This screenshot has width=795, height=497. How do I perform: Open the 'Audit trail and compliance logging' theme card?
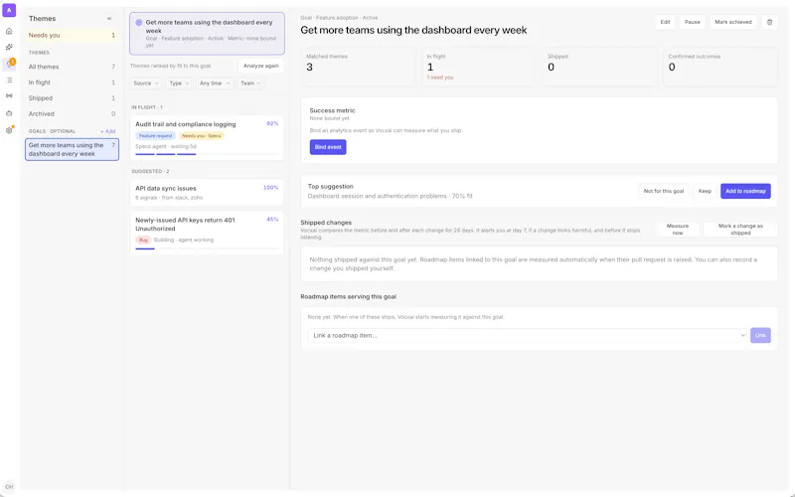pyautogui.click(x=207, y=137)
